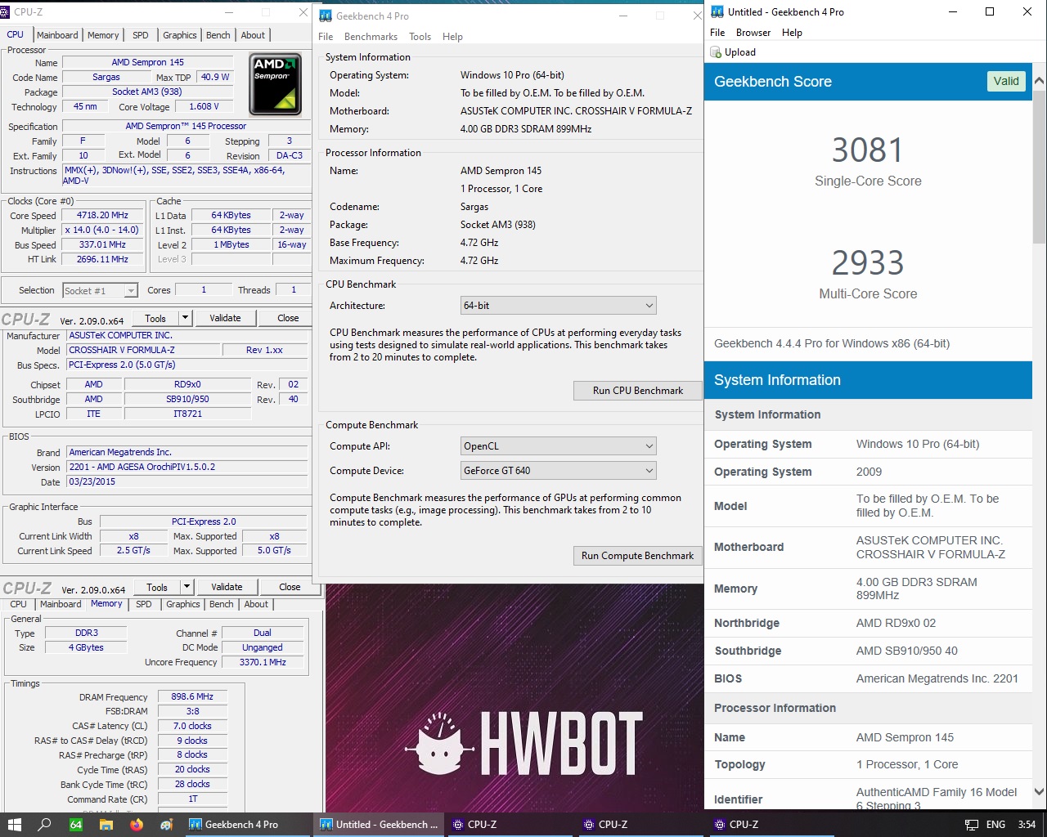Expand the Socket #1 selection dropdown
This screenshot has height=837, width=1047.
130,290
